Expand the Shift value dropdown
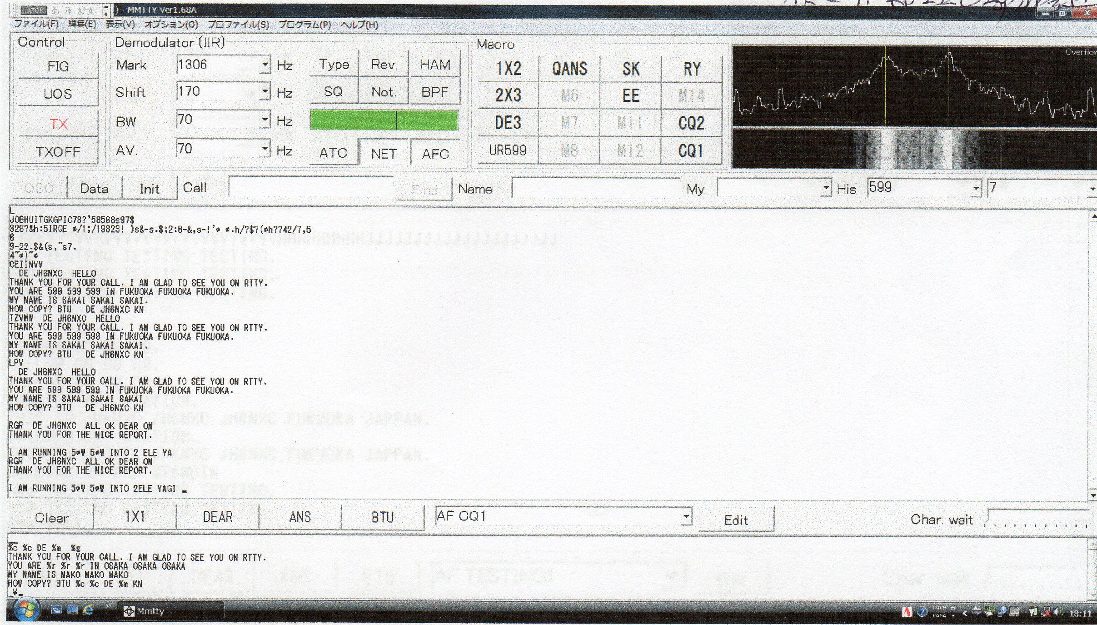 coord(265,91)
